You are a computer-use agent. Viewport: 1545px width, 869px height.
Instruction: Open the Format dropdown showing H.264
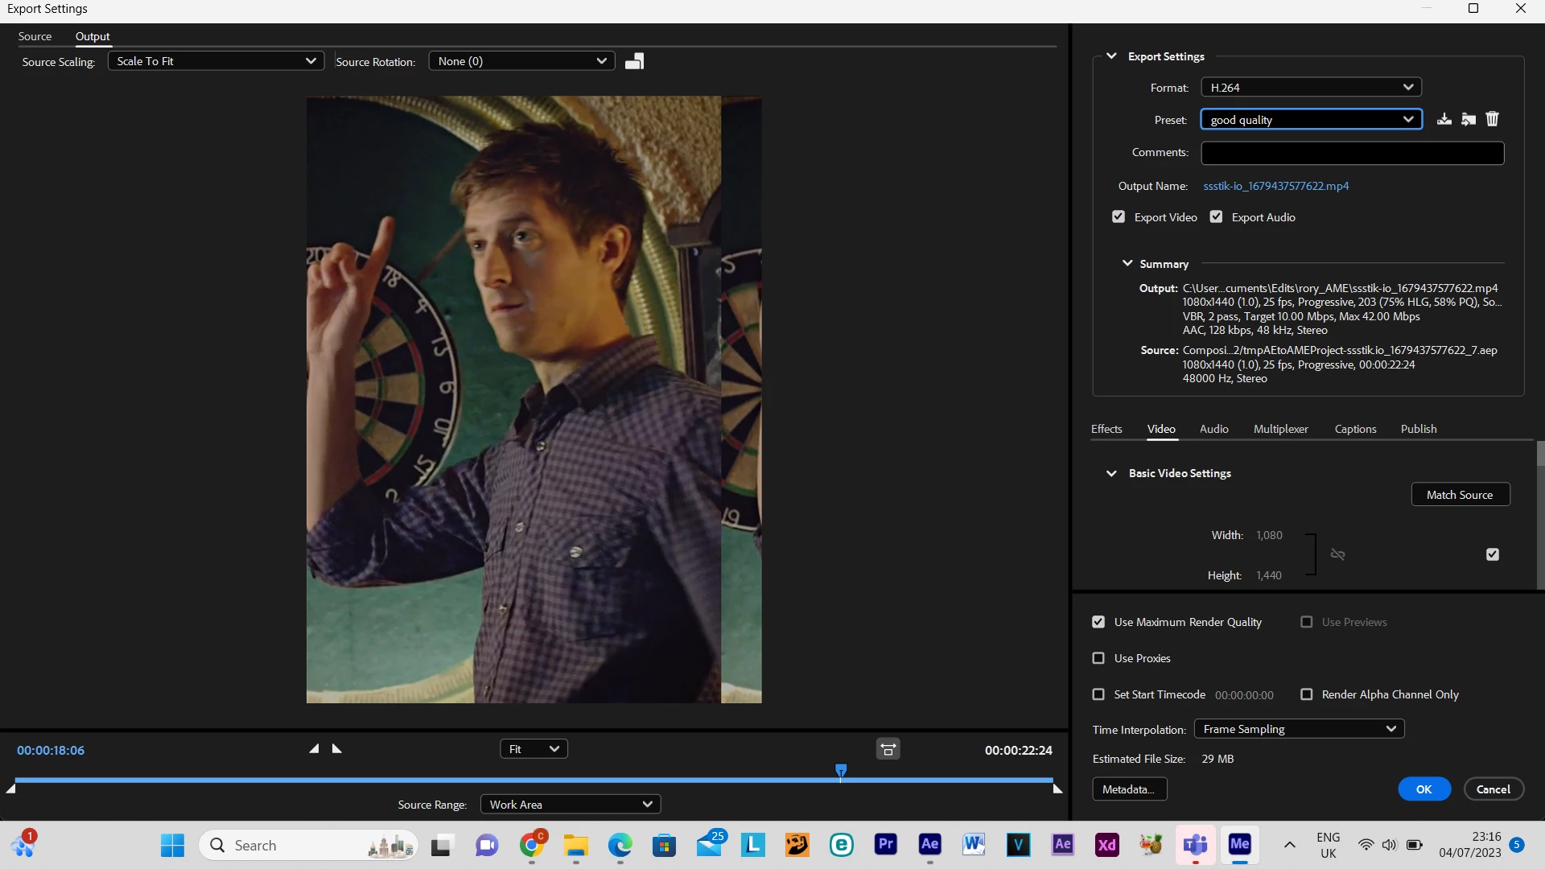pos(1311,87)
